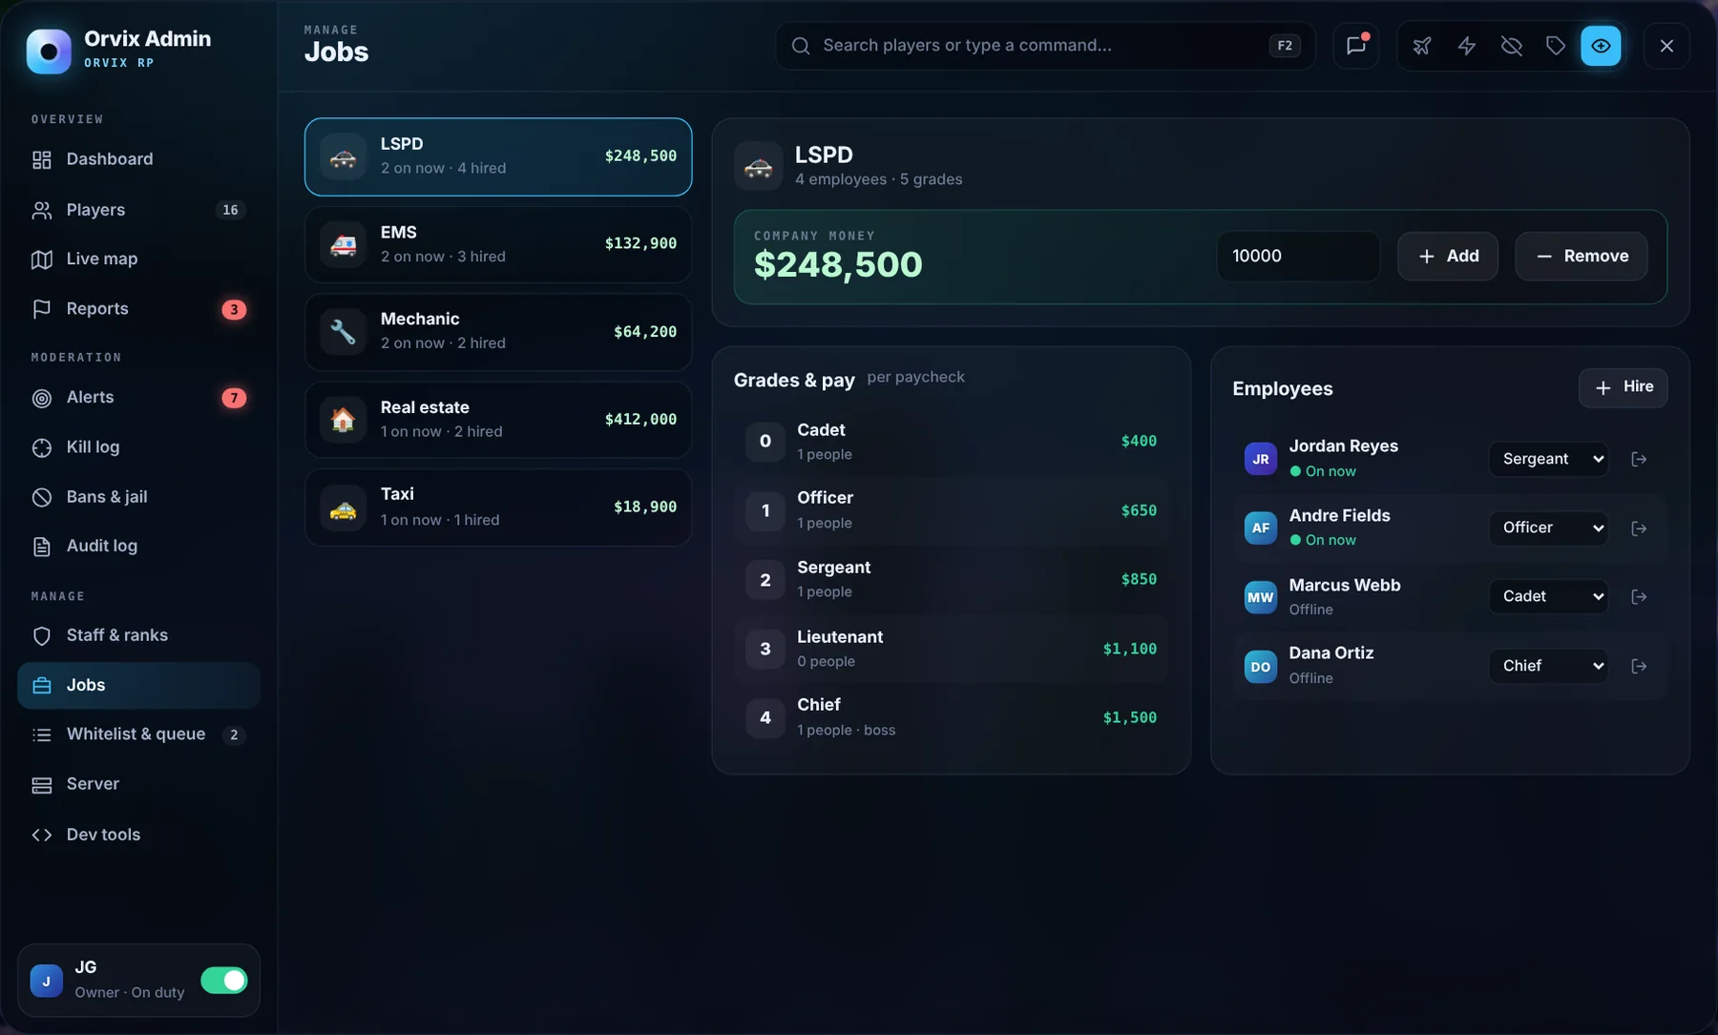Toggle the highlighted eye icon in toolbar

click(x=1601, y=46)
